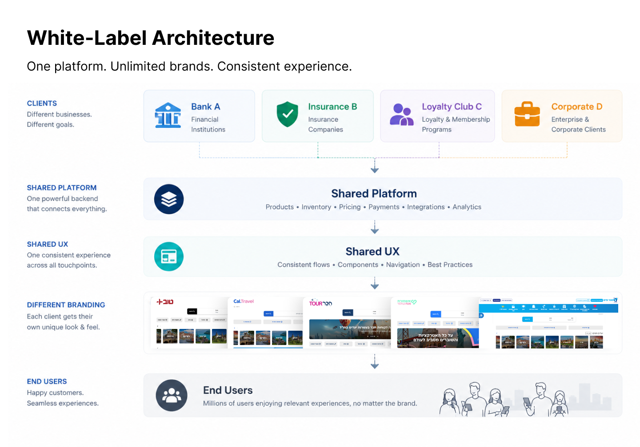Click the Cal.Travel logo
This screenshot has width=640, height=447.
tap(244, 301)
